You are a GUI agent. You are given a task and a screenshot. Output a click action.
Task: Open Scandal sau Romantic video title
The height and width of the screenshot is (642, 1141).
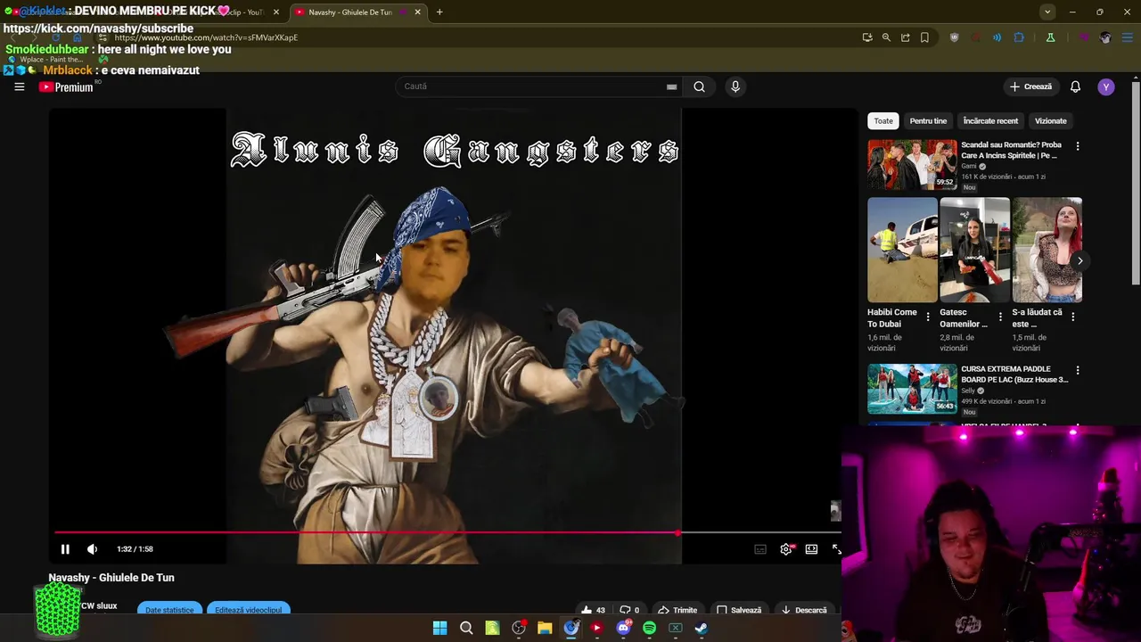tap(1011, 150)
